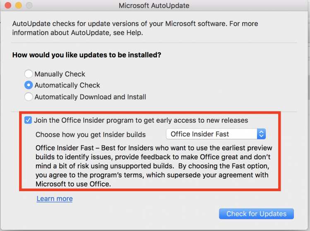Minimize the AutoUpdate window with yellow button
Image resolution: width=310 pixels, height=231 pixels.
click(x=18, y=6)
